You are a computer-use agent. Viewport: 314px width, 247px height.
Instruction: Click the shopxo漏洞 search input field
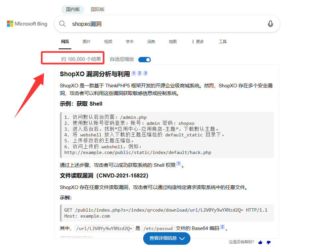coord(167,24)
